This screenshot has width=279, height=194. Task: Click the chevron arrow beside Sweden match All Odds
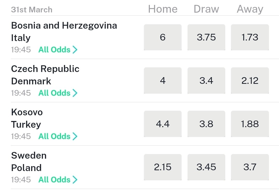(75, 180)
